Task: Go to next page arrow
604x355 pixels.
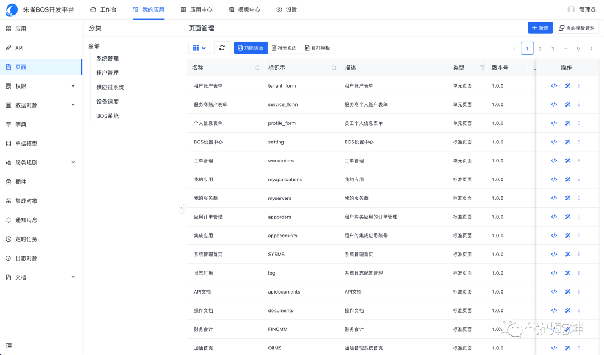Action: (x=591, y=49)
